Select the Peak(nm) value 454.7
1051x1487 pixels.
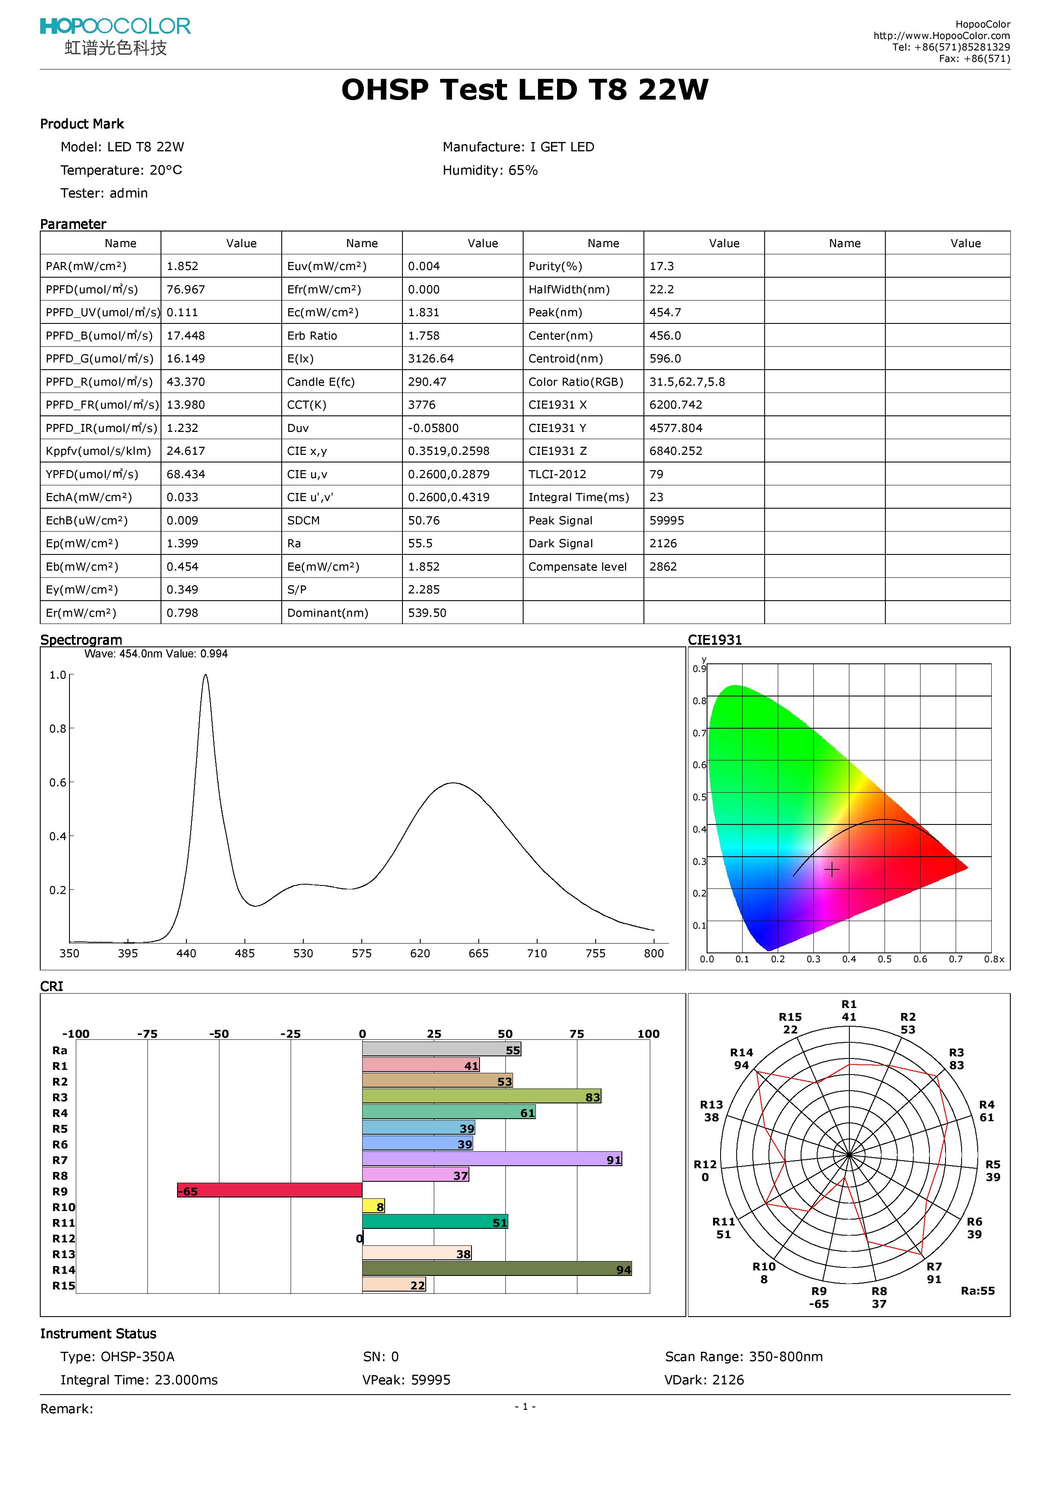(x=665, y=312)
